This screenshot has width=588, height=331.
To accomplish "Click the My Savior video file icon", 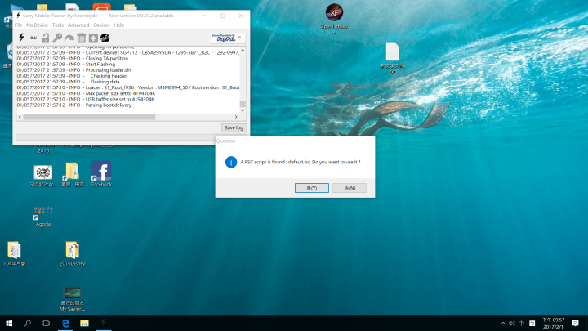I will click(x=73, y=293).
